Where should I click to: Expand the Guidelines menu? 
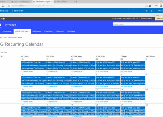tap(48, 32)
